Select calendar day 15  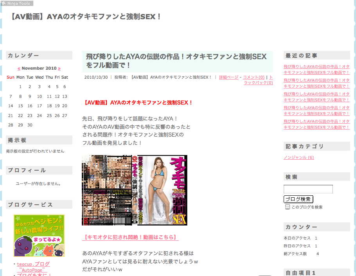pyautogui.click(x=20, y=106)
